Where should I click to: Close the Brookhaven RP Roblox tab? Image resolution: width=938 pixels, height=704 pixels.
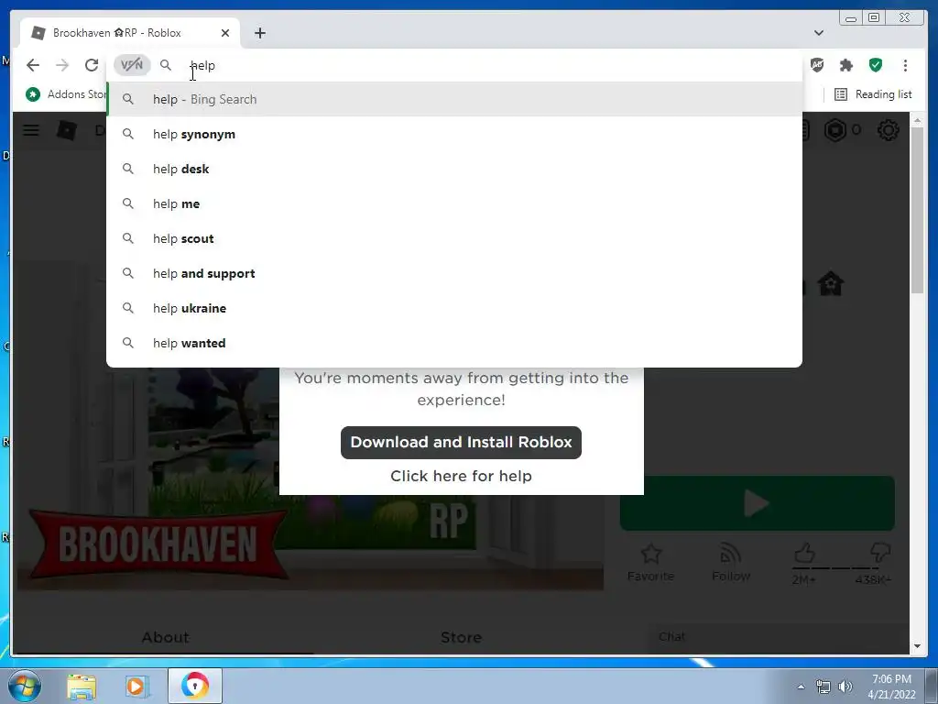(225, 33)
